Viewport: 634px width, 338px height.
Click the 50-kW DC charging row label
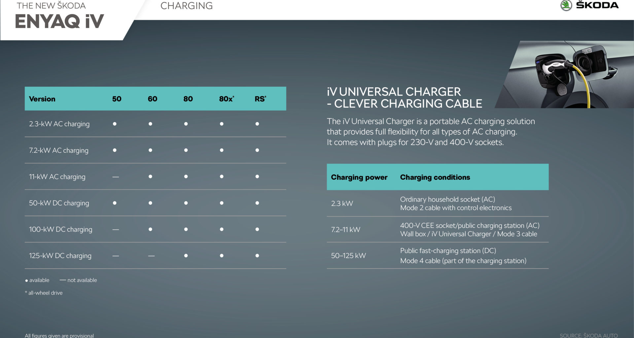(59, 203)
